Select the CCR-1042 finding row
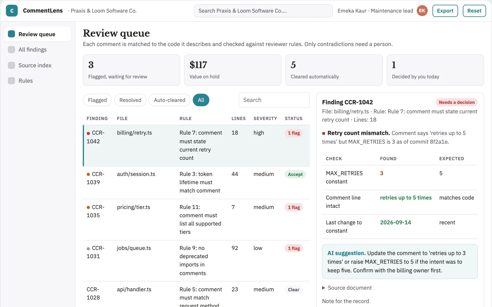Viewport: 492px width, 307px height. (196, 146)
